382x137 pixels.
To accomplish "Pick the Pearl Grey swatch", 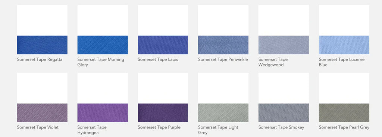I will coord(344,113).
